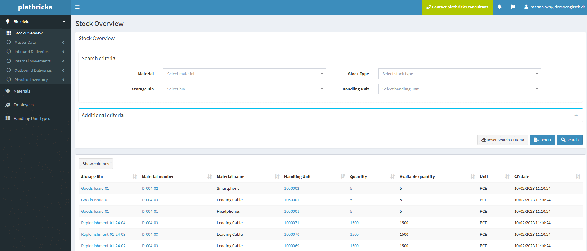The image size is (587, 251).
Task: Open user account marina.oes menu
Action: (555, 7)
